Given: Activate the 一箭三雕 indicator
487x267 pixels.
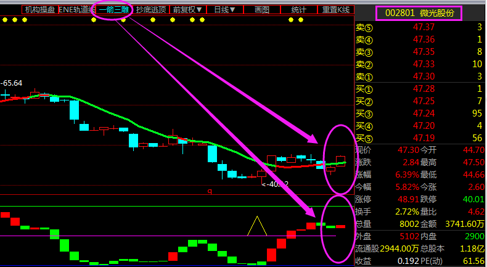Looking at the screenshot, I should [113, 10].
